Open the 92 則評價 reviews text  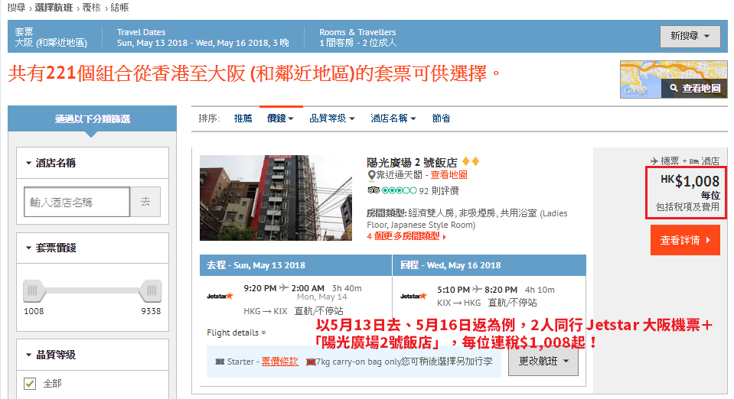pos(439,191)
